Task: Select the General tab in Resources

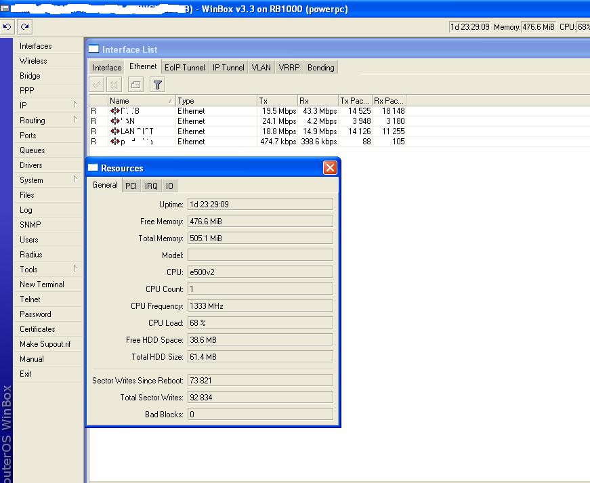Action: (x=104, y=185)
